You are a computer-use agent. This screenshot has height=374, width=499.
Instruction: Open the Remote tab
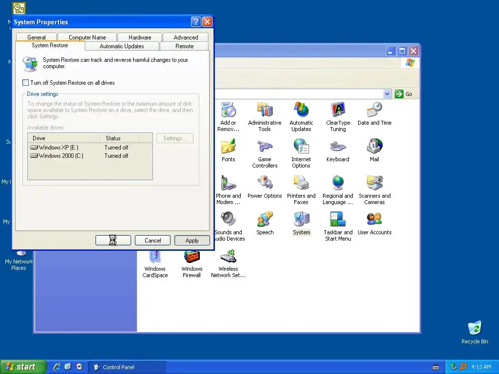185,46
